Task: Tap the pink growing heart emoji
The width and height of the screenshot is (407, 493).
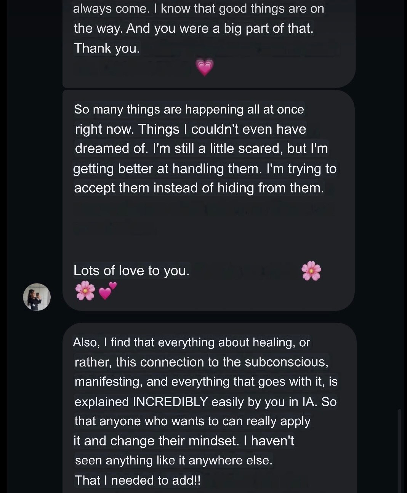Action: (205, 67)
